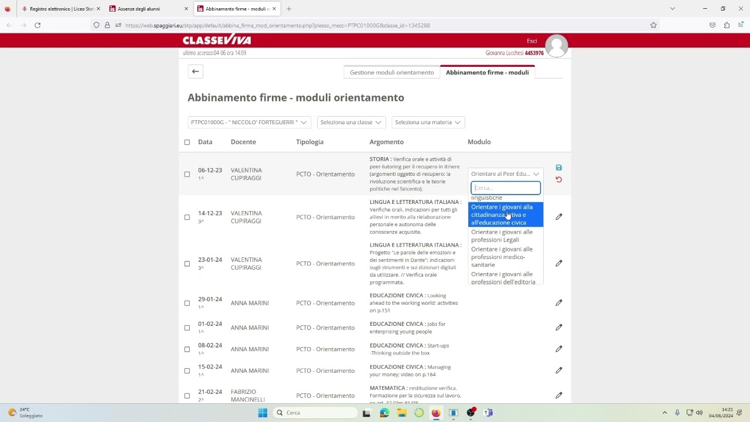Click the ClasseViva logo
The height and width of the screenshot is (422, 750).
tap(217, 40)
